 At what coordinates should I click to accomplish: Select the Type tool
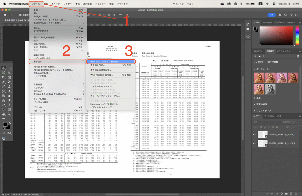point(9,105)
